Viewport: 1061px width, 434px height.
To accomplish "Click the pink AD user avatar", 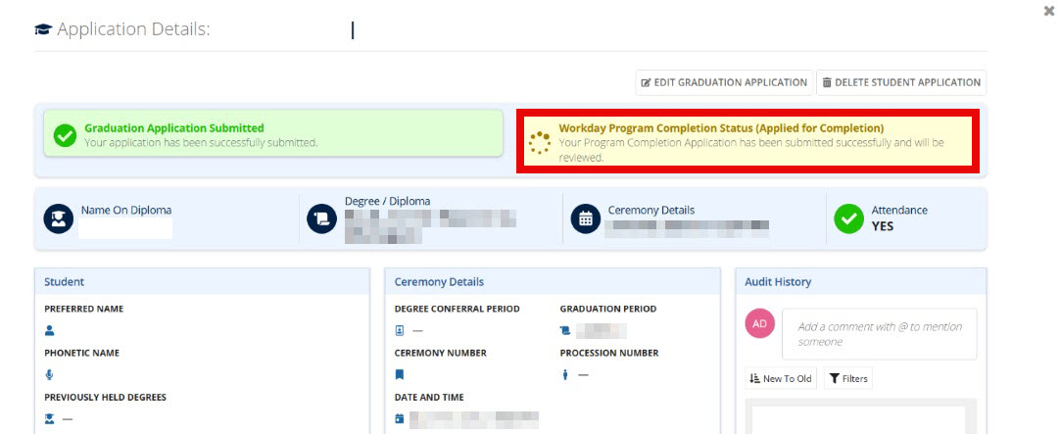I will (x=759, y=323).
